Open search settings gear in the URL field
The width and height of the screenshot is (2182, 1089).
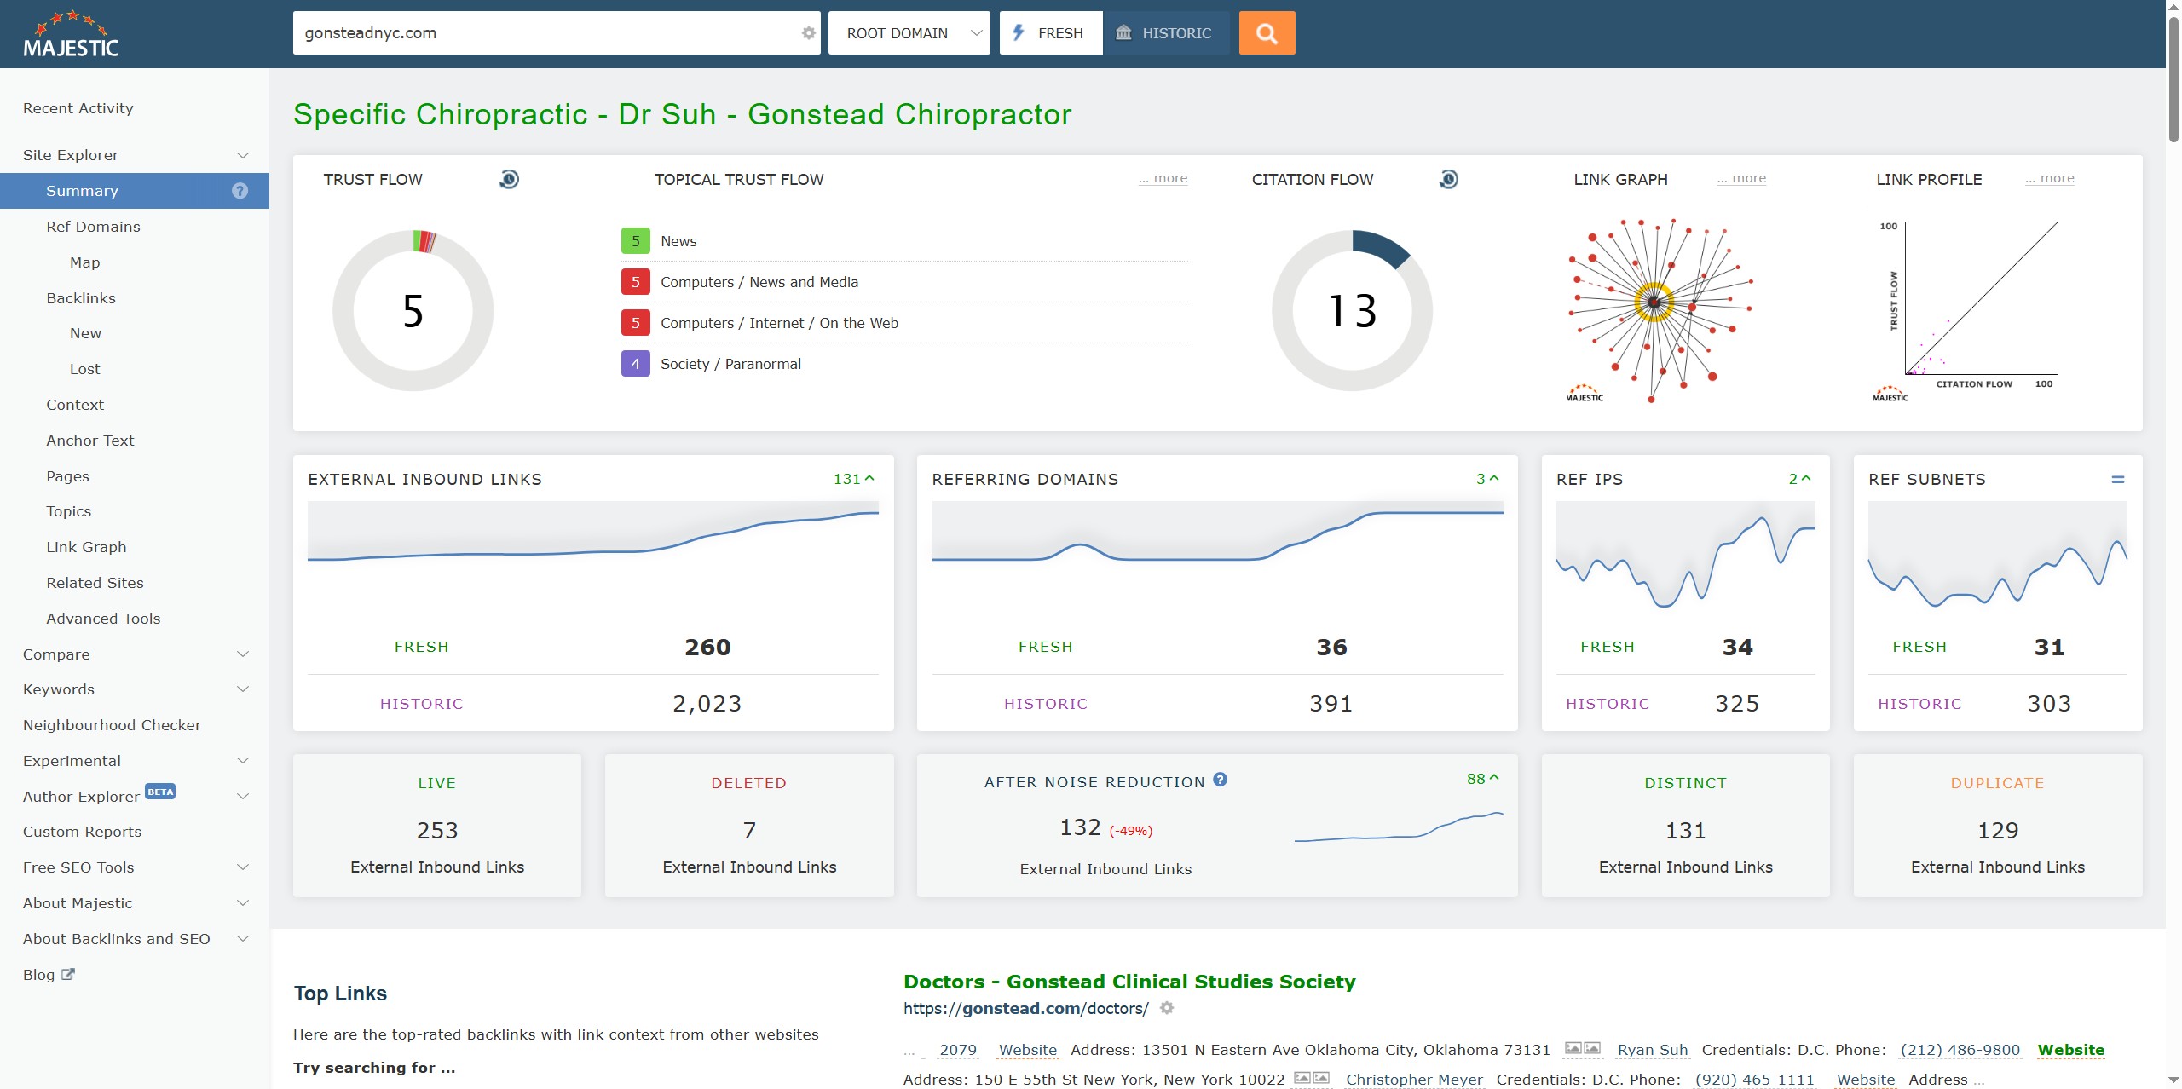coord(808,33)
